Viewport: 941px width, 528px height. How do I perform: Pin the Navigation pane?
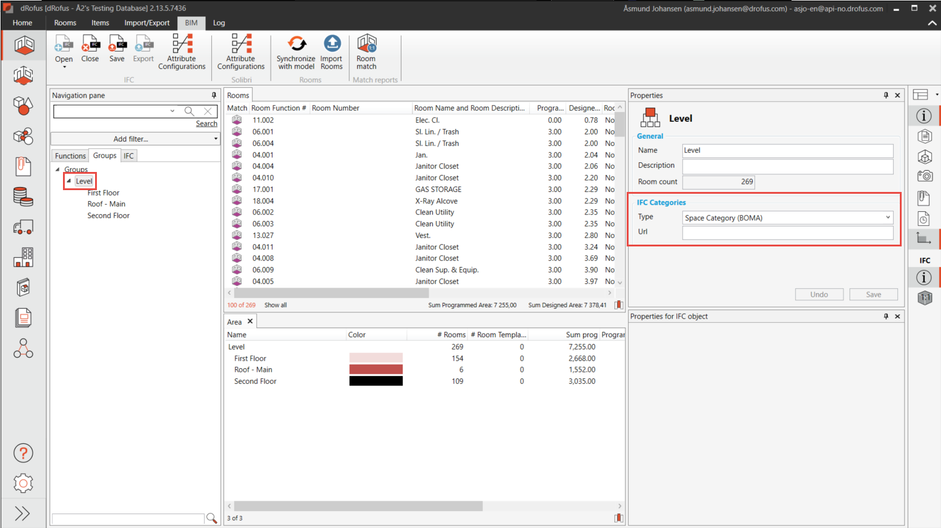214,95
